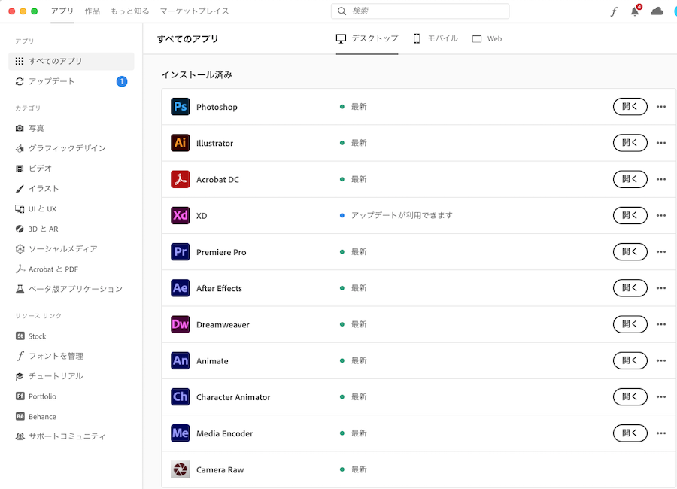This screenshot has height=489, width=677.
Task: Click the Dreamweaver app icon
Action: point(180,324)
